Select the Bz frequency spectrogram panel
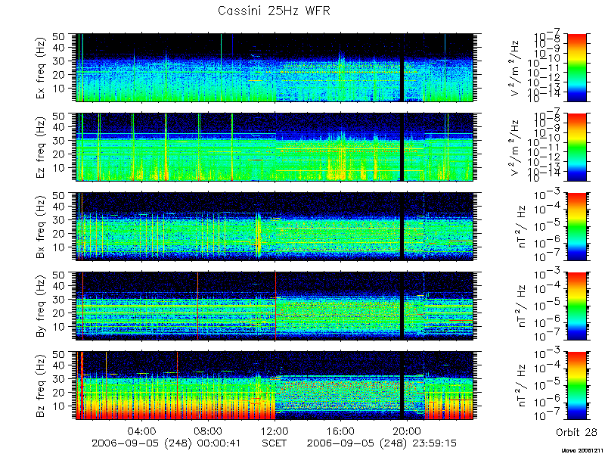This screenshot has height=454, width=605. click(275, 386)
